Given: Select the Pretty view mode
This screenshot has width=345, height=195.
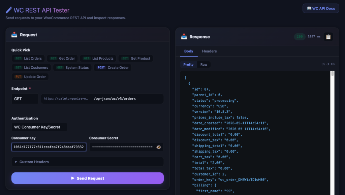Looking at the screenshot, I should click(188, 64).
